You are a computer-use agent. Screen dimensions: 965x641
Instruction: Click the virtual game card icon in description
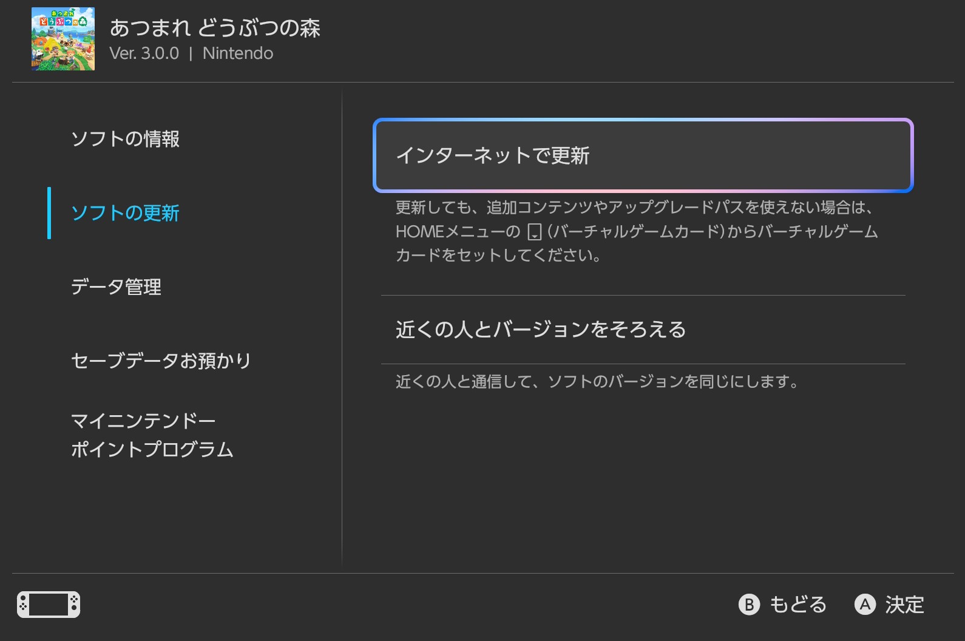(x=534, y=232)
